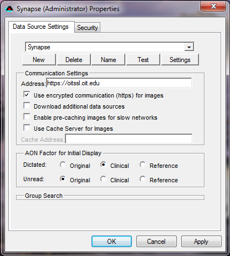Click Cancel to discard changes
Screen dimensions: 230x256
coord(156,242)
